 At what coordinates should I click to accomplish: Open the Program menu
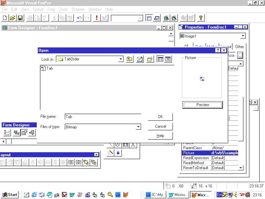pyautogui.click(x=78, y=9)
